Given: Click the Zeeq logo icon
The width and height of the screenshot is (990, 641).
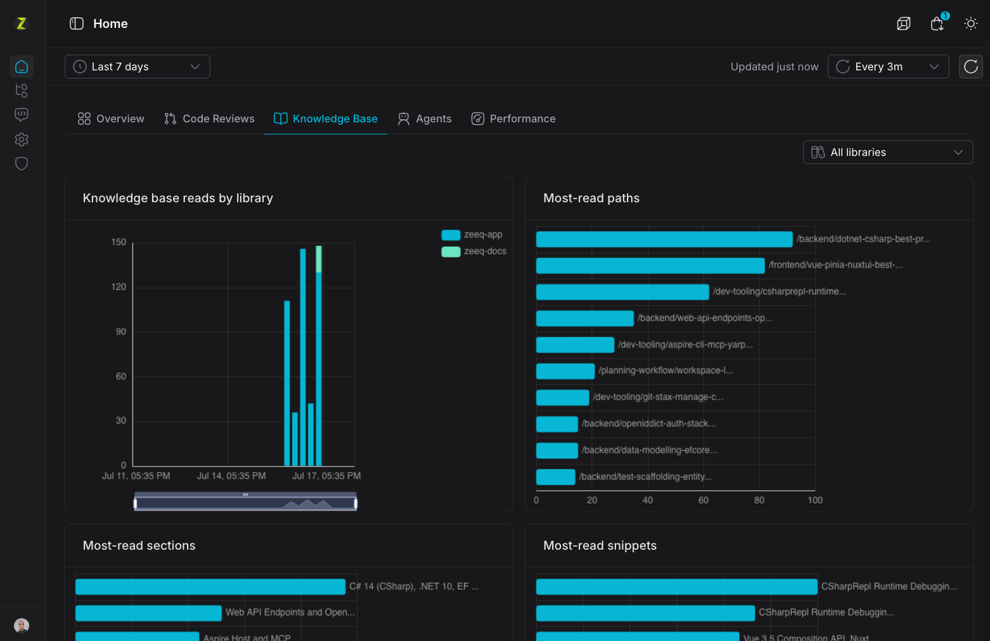Looking at the screenshot, I should click(x=22, y=23).
